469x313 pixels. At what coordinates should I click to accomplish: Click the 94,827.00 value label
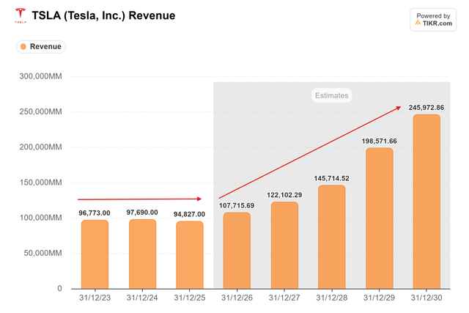point(189,214)
